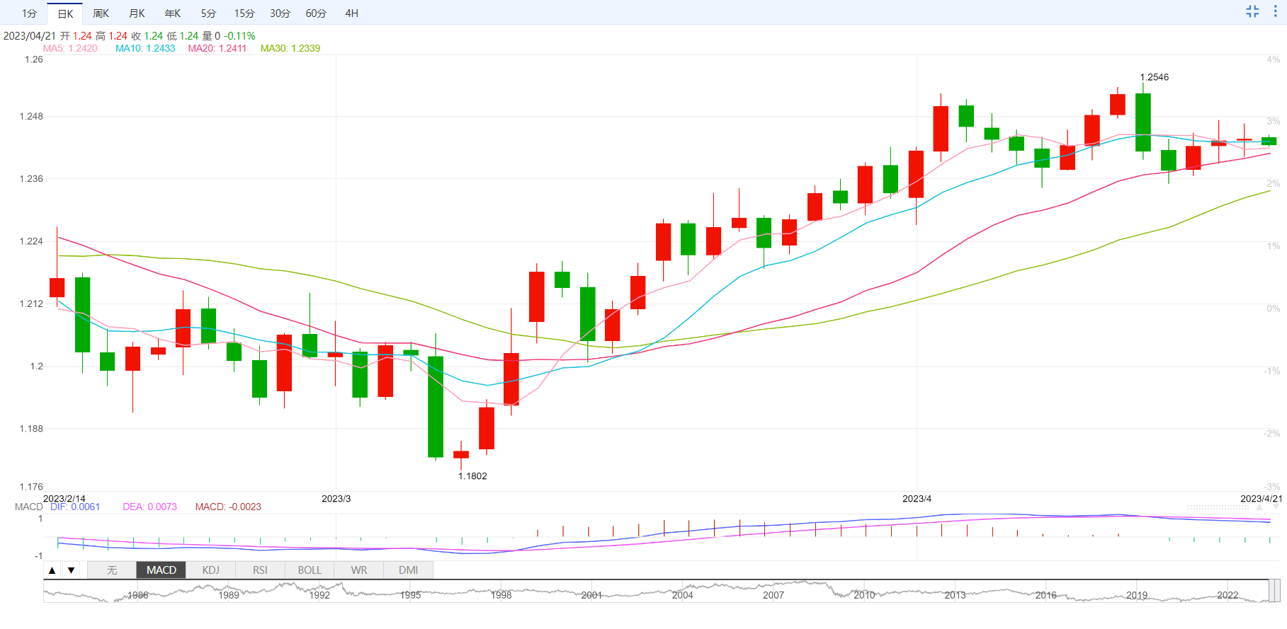
Task: Click the black down arrow below MACD chart
Action: (x=71, y=570)
